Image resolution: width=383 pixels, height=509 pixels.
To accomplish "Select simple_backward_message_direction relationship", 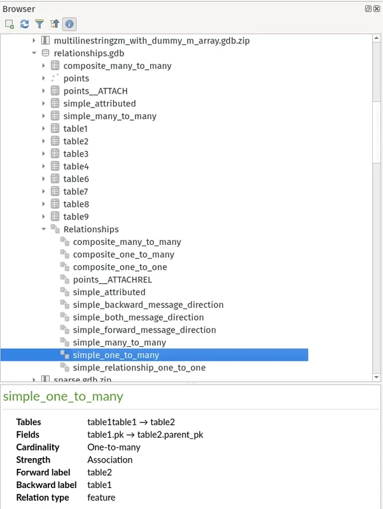I will click(148, 305).
